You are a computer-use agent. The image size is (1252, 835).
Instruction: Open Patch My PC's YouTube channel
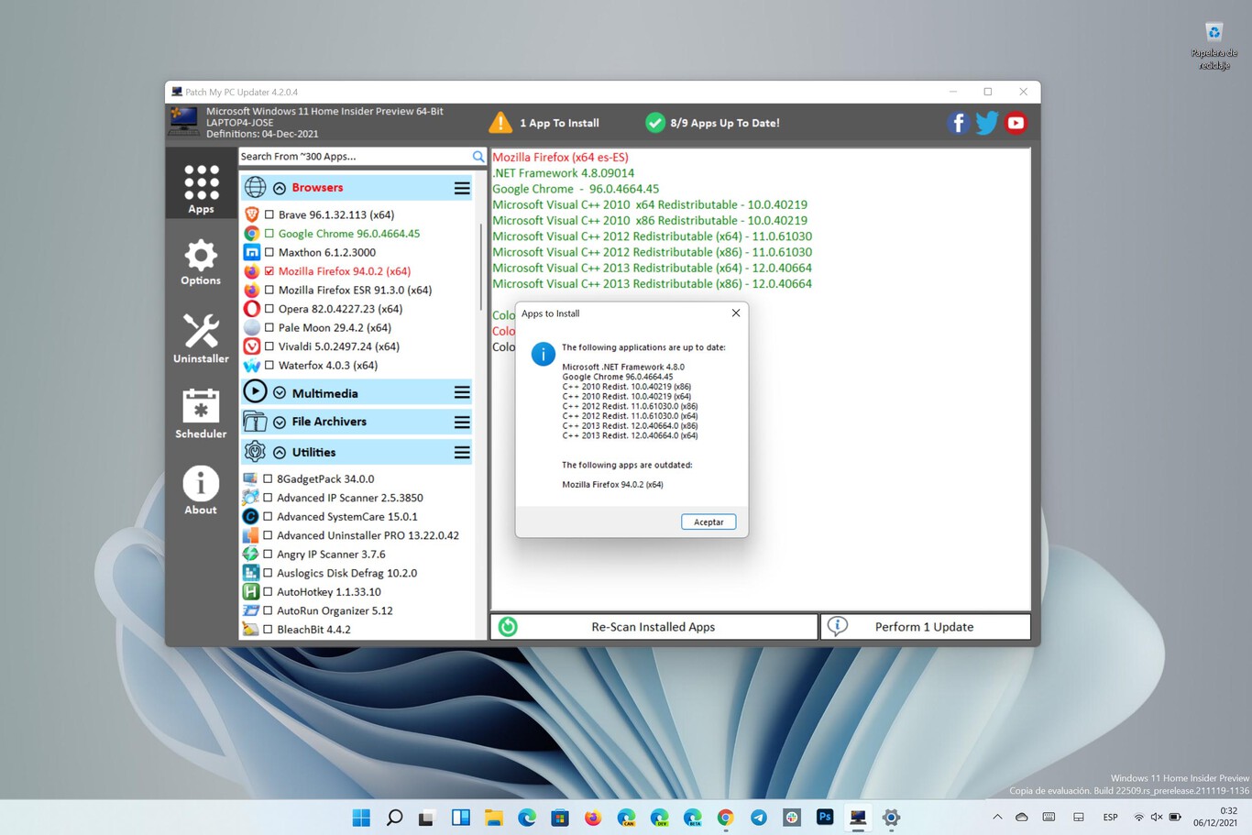[1016, 122]
